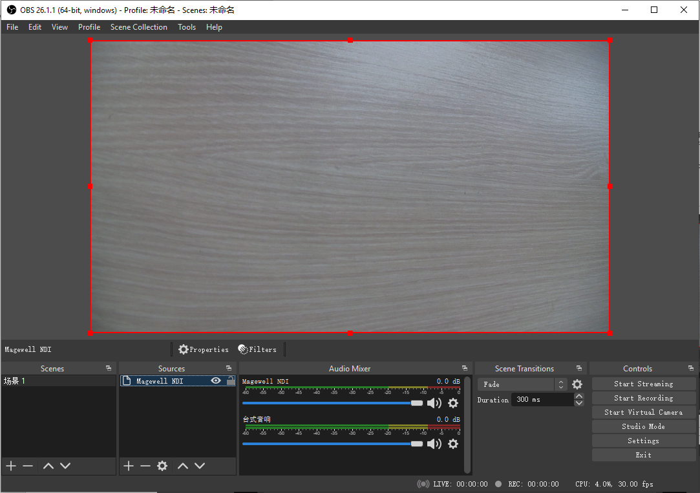Open Properties for the Magewell NDI source
Screen dimensions: 700x493
click(204, 349)
